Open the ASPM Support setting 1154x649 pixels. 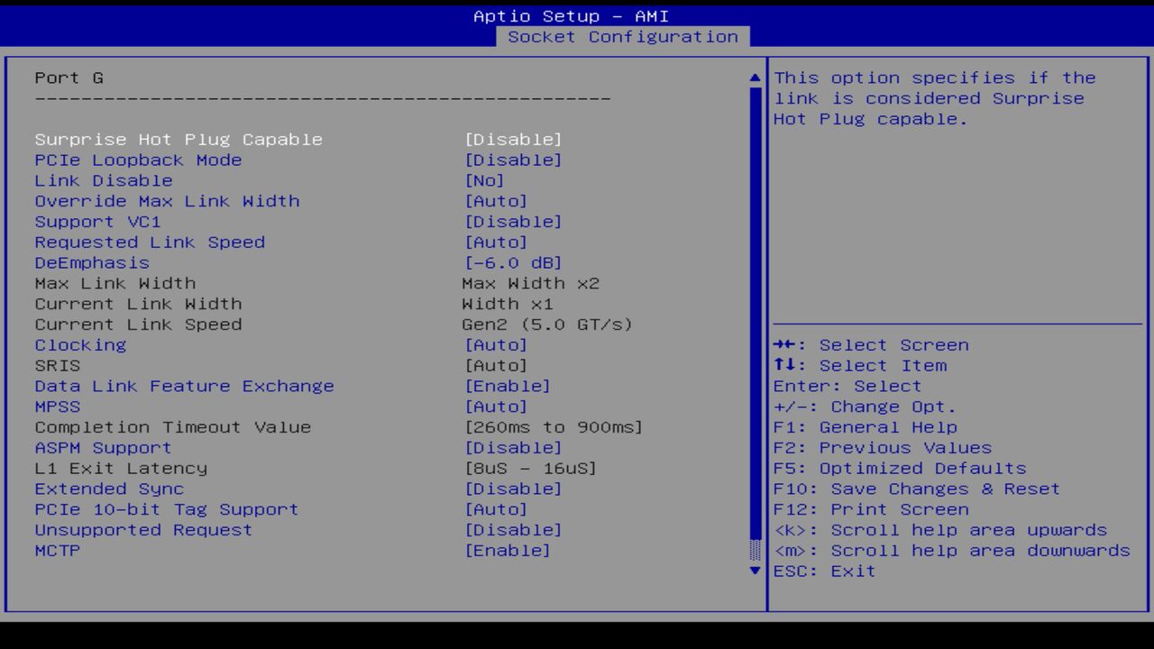tap(102, 447)
